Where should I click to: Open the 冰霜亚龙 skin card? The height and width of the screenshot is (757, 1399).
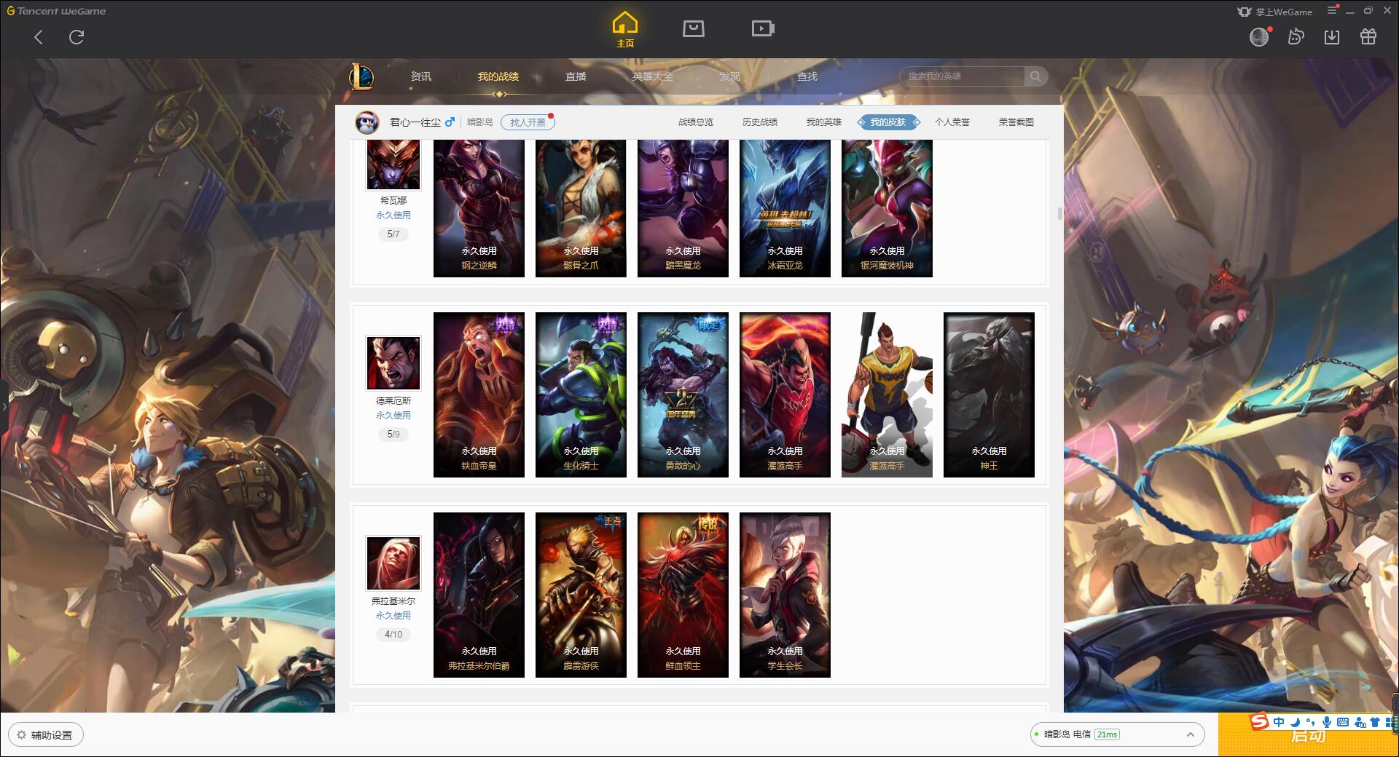click(x=785, y=209)
